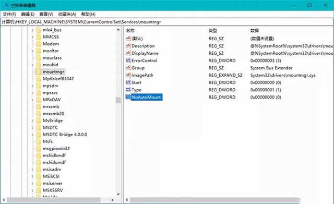Click the mshidkmdf folder icon
The width and height of the screenshot is (334, 204).
point(38,155)
